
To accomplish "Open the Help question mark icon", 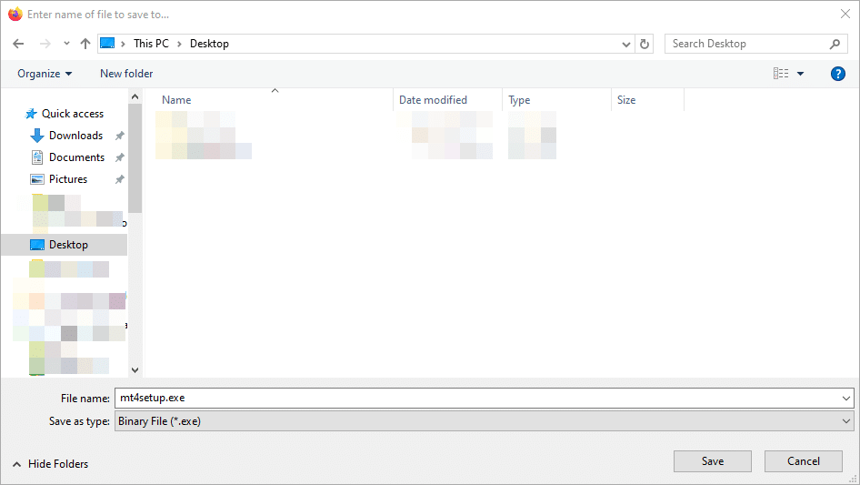I will pos(838,74).
